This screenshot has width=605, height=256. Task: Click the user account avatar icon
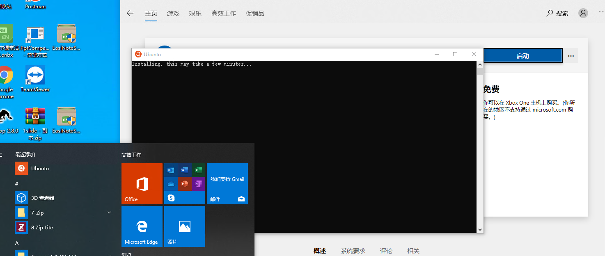click(583, 13)
